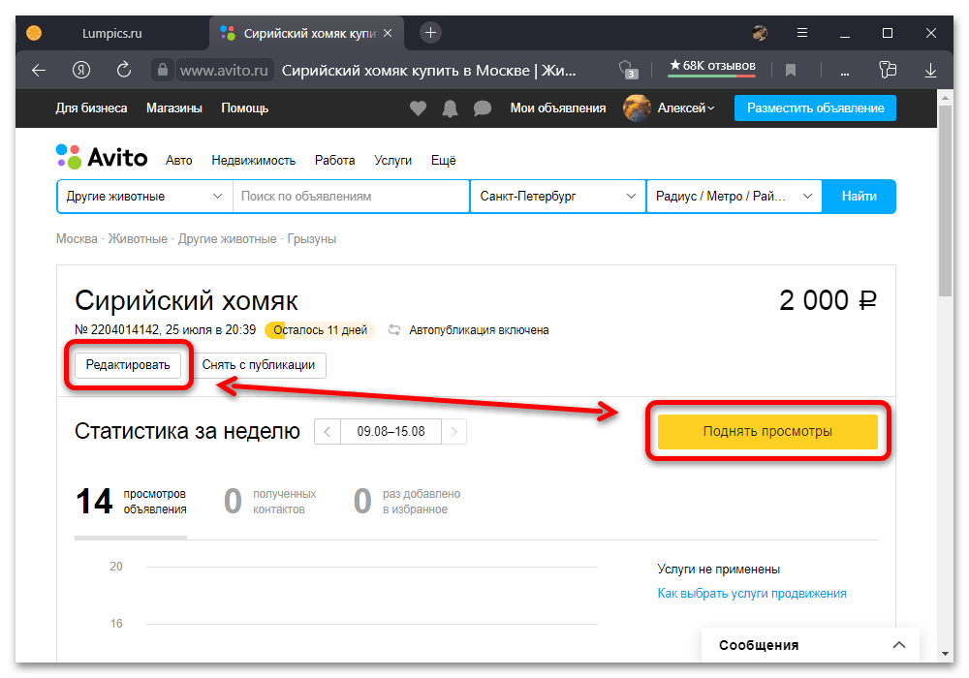Image resolution: width=969 pixels, height=678 pixels.
Task: Click the Животные breadcrumb
Action: [138, 239]
